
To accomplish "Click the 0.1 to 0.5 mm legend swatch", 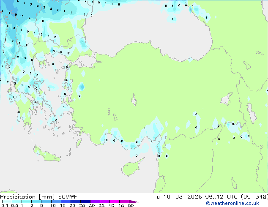I will pos(7,202).
